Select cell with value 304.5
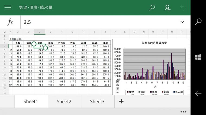This screenshot has height=115, width=206. (x=94, y=75)
